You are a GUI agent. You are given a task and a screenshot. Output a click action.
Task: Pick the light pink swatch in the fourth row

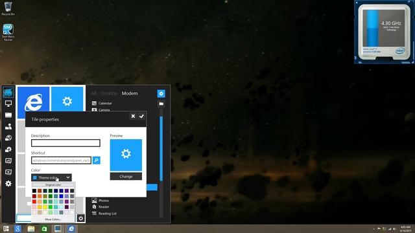click(x=34, y=207)
